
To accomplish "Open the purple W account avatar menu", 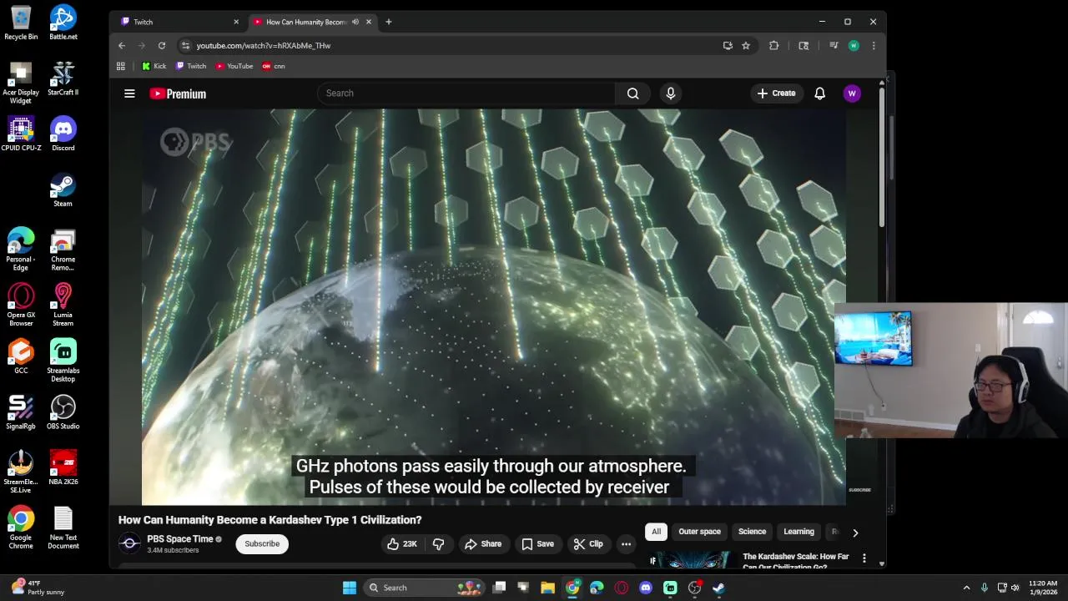I will click(x=852, y=93).
